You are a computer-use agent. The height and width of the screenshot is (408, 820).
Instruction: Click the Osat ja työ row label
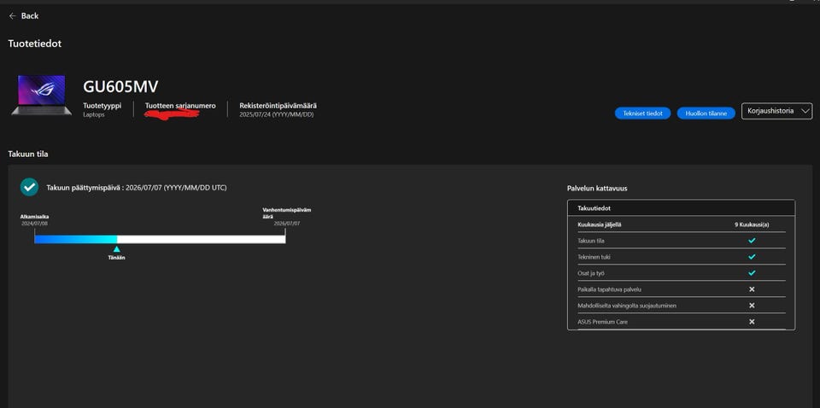point(591,273)
